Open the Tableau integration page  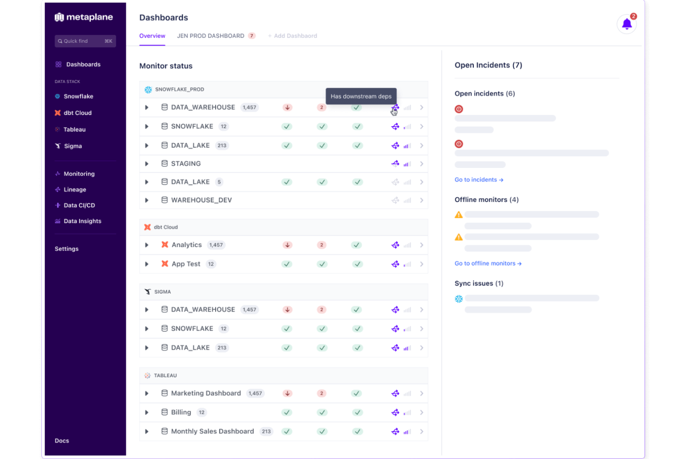74,129
